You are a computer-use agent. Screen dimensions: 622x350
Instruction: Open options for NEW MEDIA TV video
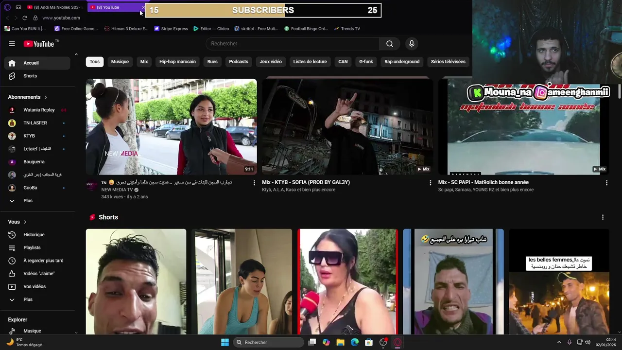(x=254, y=183)
